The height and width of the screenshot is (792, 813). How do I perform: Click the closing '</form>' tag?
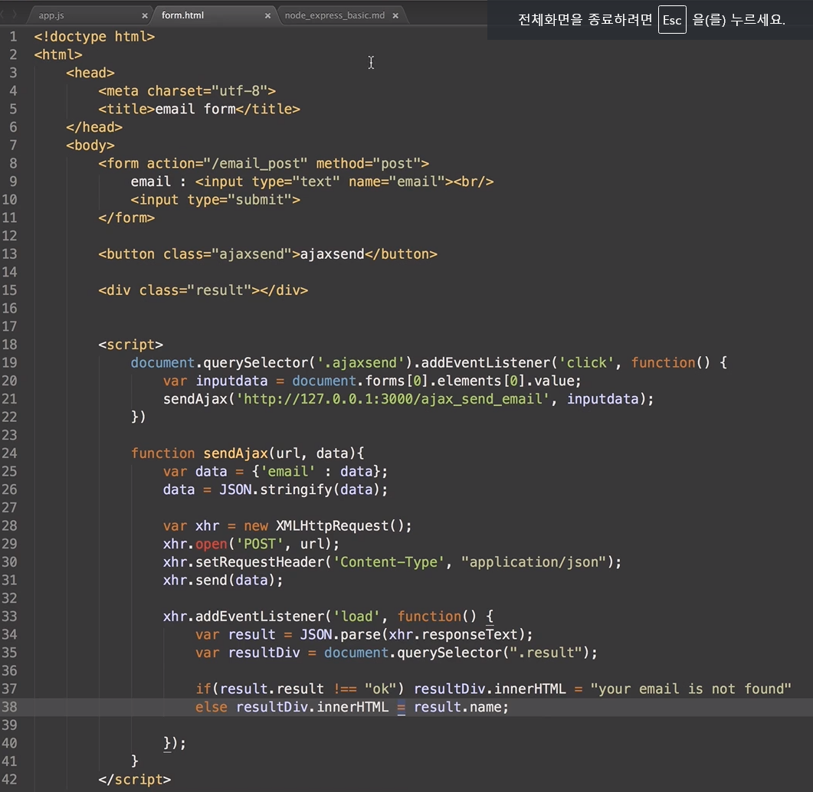(x=126, y=218)
